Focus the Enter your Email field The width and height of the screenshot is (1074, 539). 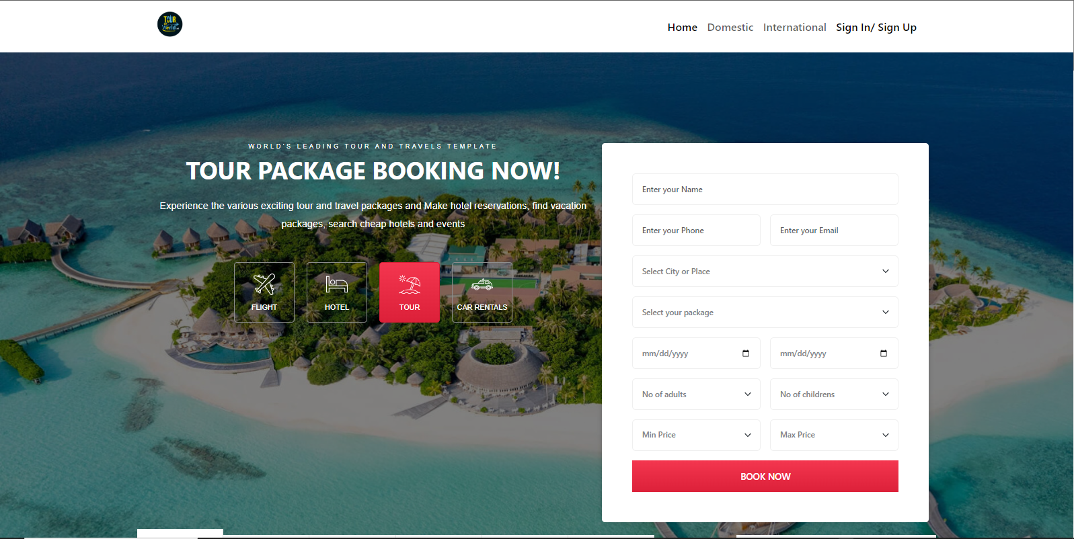click(834, 231)
